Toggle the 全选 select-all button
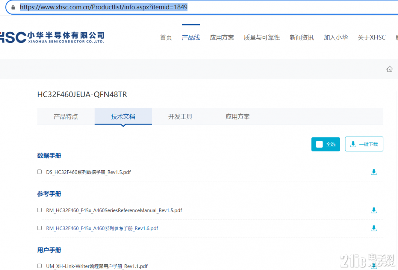Screen dimensions: 398x270 click(326, 144)
